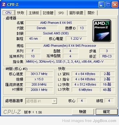Image resolution: width=119 pixels, height=125 pixels.
Task: Click the CPU-Z logo at bottom left
Action: (12, 112)
